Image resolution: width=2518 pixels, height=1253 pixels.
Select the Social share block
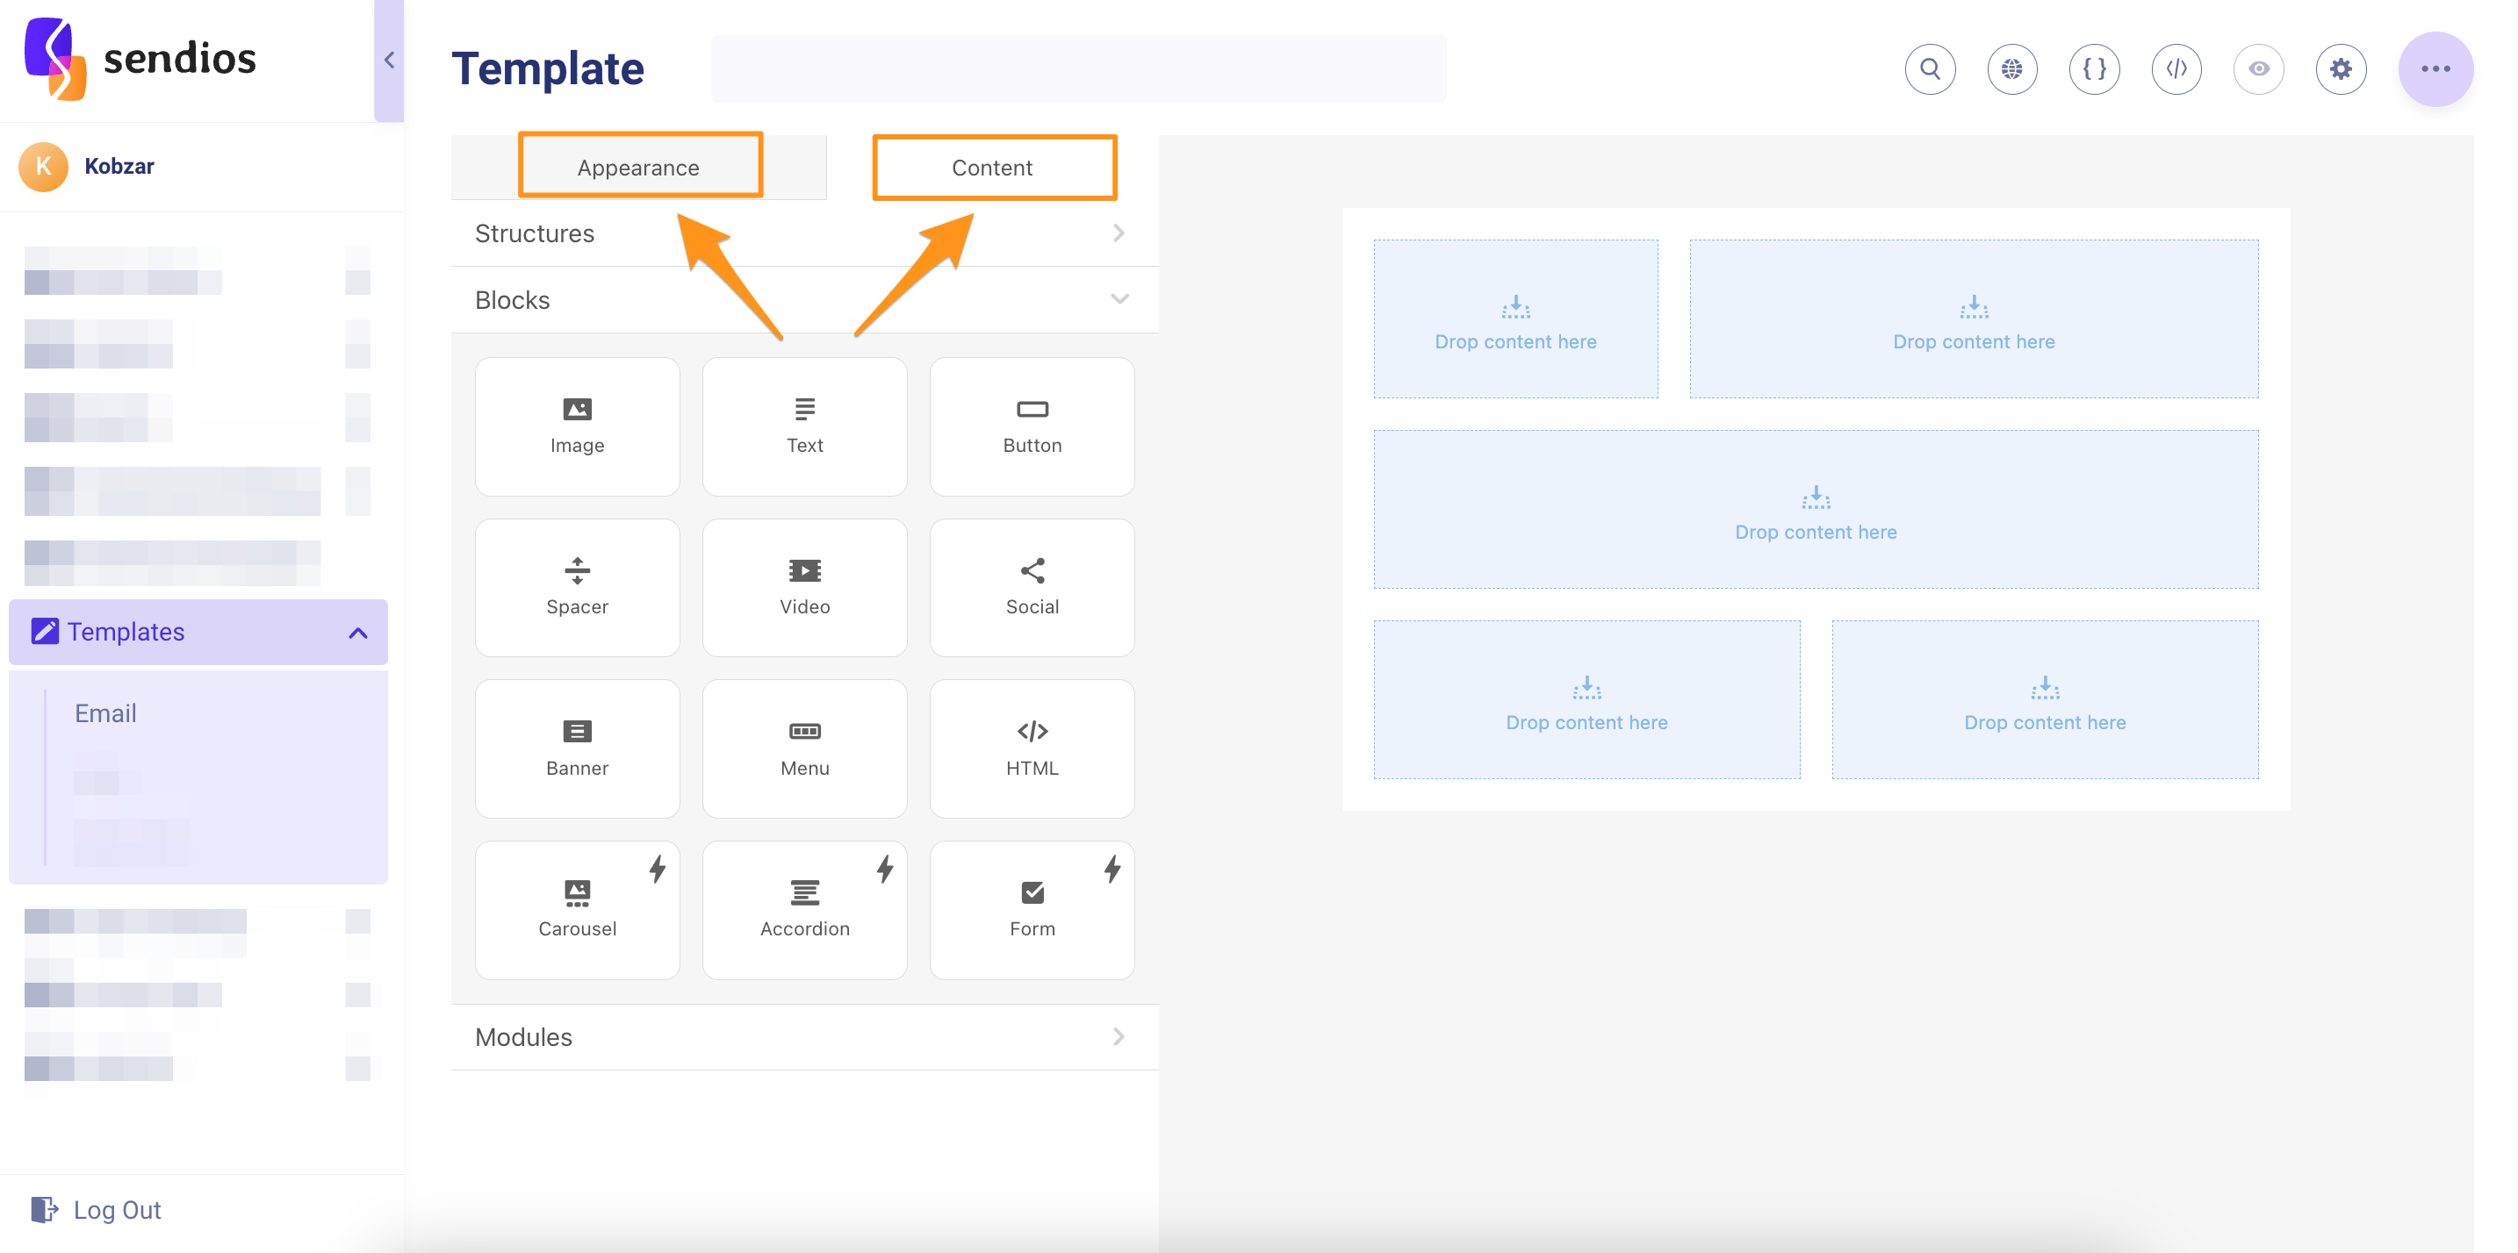pos(1032,587)
